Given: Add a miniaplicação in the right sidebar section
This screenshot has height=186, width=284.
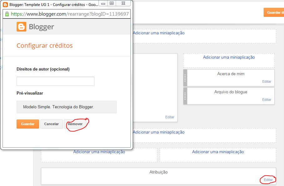Looking at the screenshot, I should pos(229,57).
